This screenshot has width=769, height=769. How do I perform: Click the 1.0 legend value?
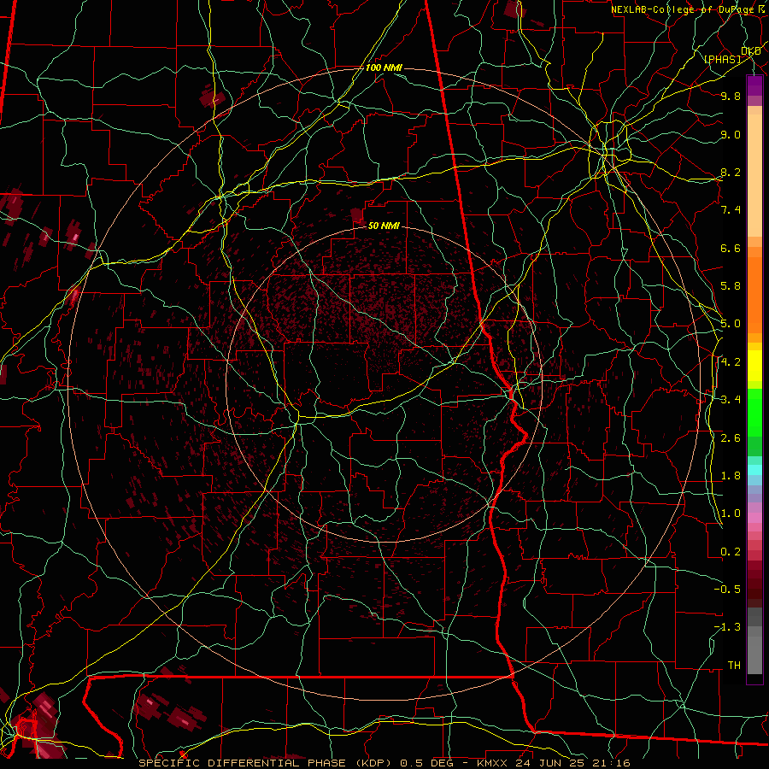coord(731,514)
